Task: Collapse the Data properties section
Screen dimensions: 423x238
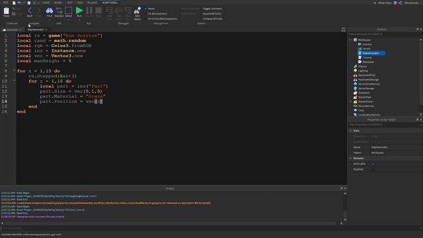Action: pyautogui.click(x=351, y=131)
